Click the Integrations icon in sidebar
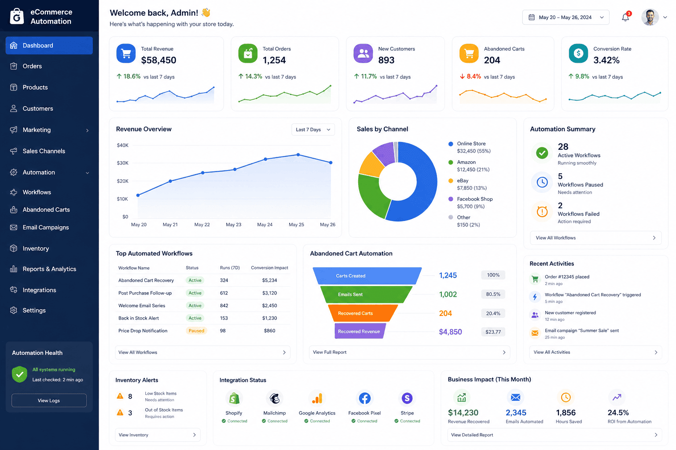 point(14,290)
